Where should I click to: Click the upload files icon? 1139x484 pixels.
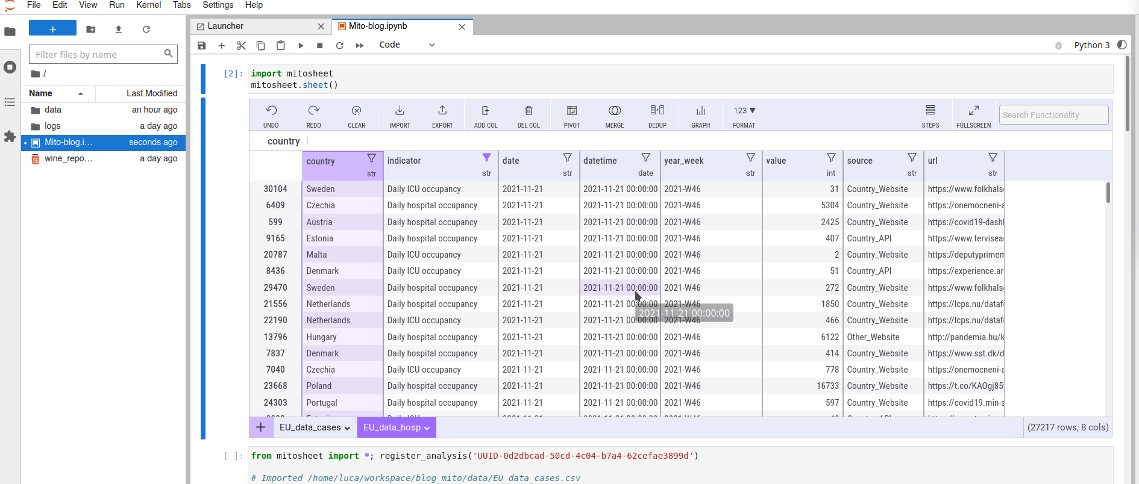click(x=119, y=29)
